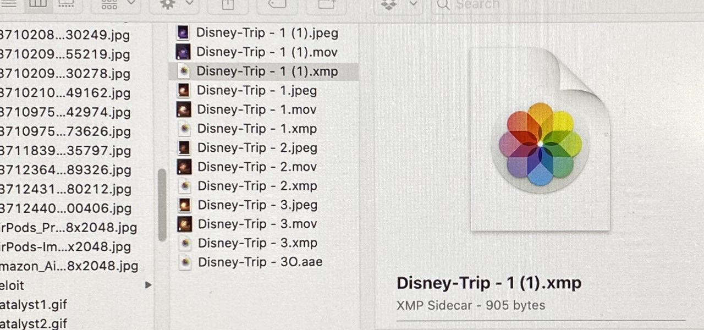Open the Dropbox toolbar dropdown
Viewport: 704px width, 330px height.
[398, 4]
